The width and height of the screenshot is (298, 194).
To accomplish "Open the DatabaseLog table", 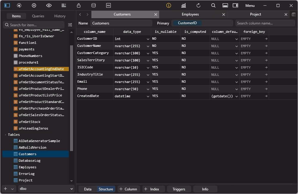I will [30, 161].
